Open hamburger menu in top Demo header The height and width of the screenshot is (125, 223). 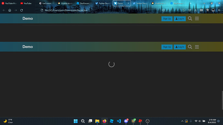(x=197, y=18)
